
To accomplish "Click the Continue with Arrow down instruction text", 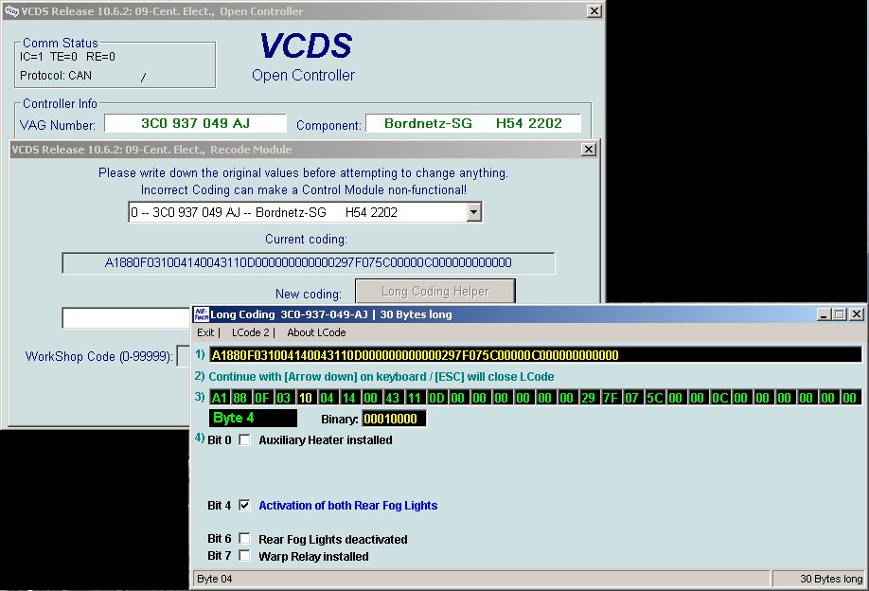I will click(x=381, y=376).
